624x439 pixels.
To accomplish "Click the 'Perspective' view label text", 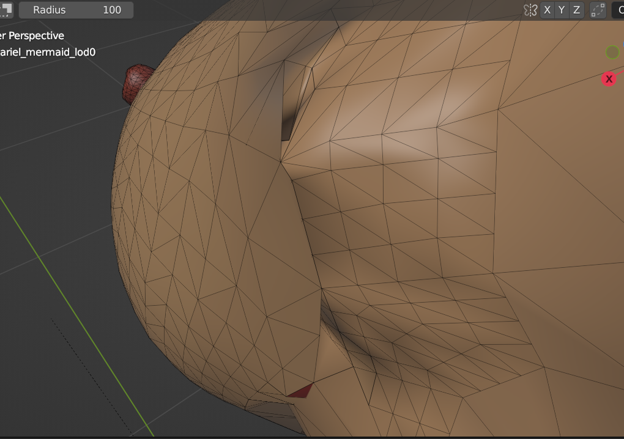I will 36,36.
